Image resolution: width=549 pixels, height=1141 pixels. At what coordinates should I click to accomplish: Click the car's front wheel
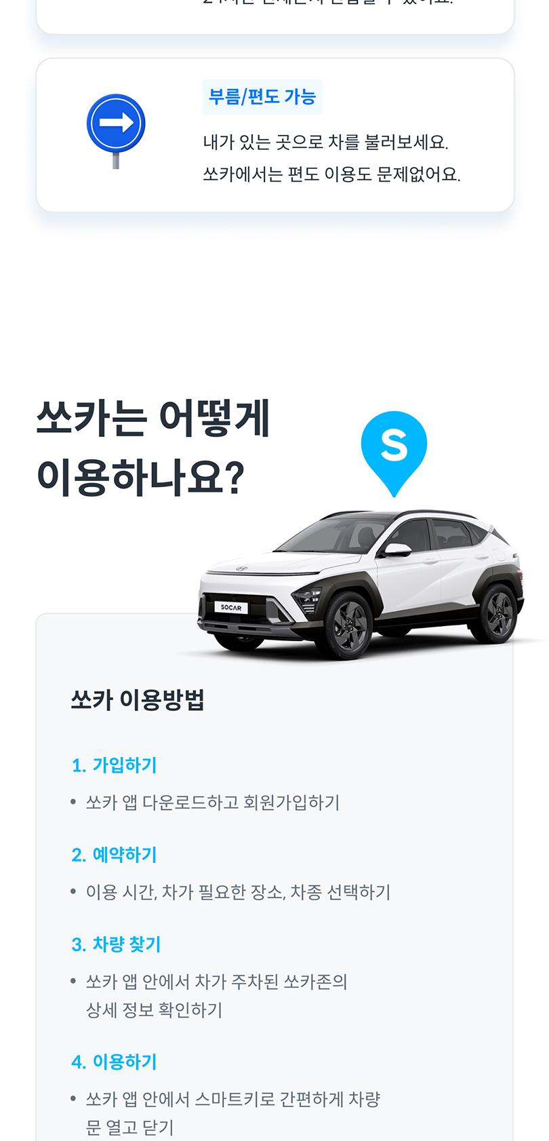point(348,625)
